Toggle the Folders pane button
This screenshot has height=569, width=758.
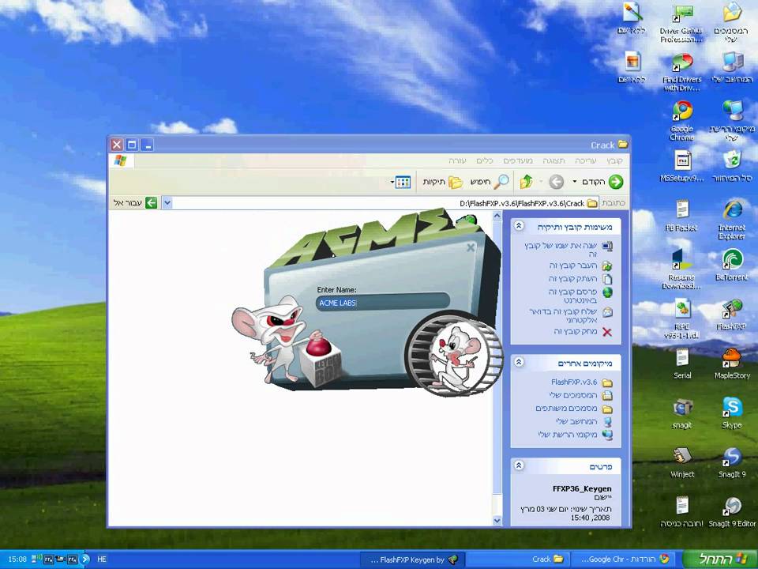(x=443, y=182)
